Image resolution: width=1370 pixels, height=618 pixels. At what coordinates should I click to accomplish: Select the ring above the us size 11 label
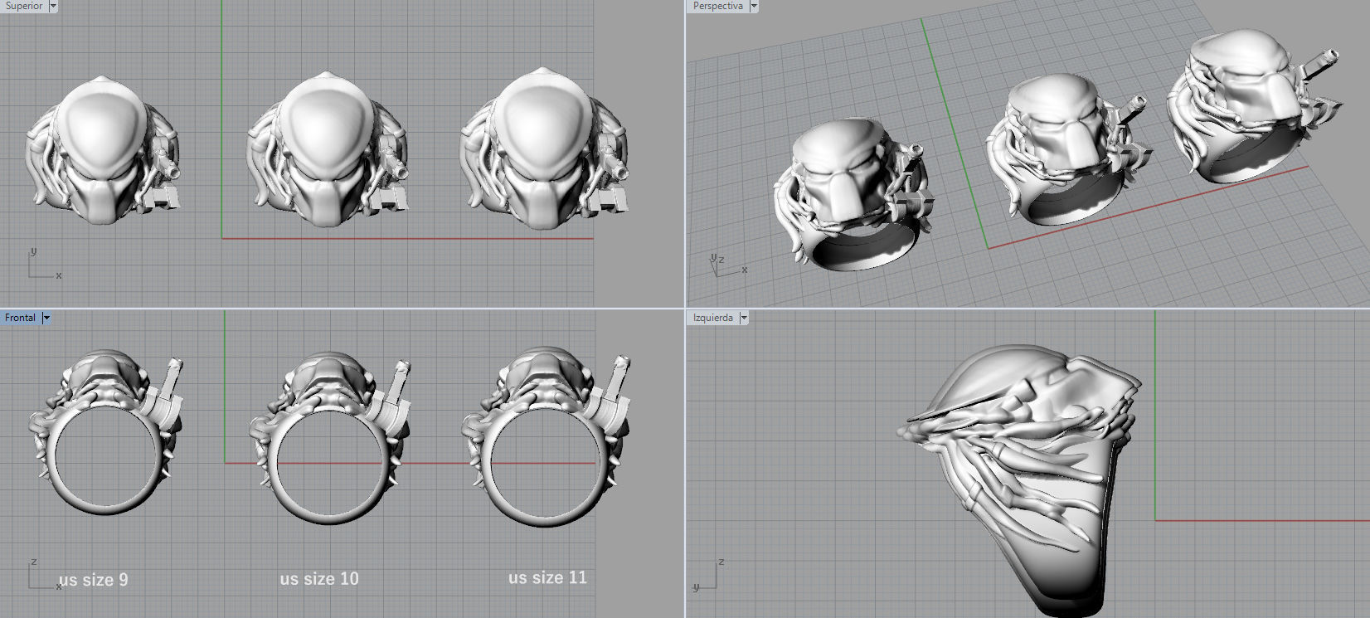click(x=546, y=436)
